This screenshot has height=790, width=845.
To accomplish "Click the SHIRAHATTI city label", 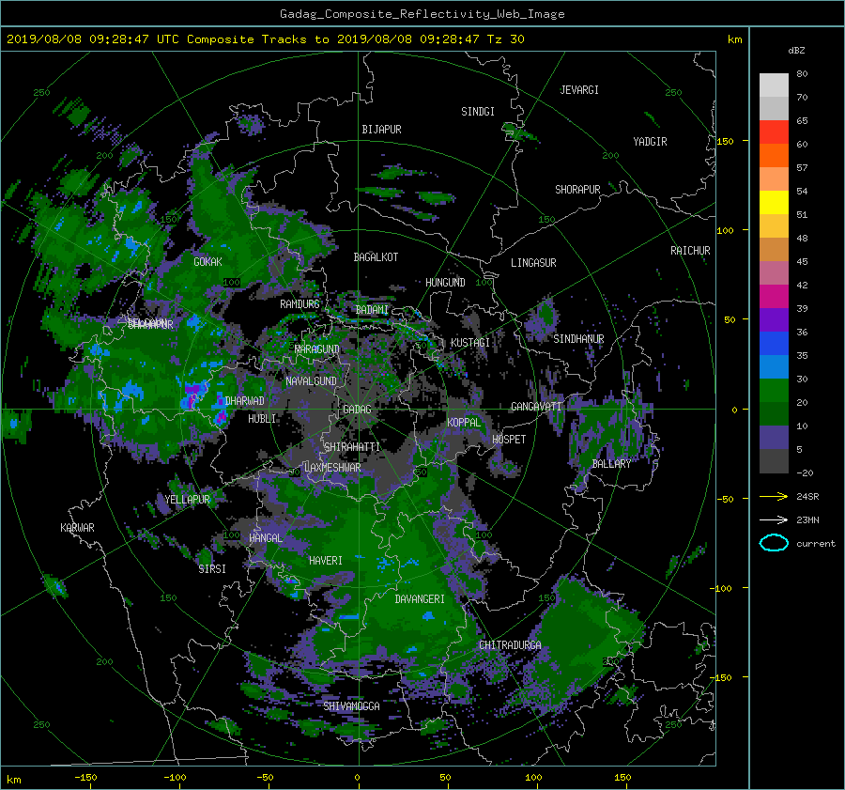I will 352,447.
